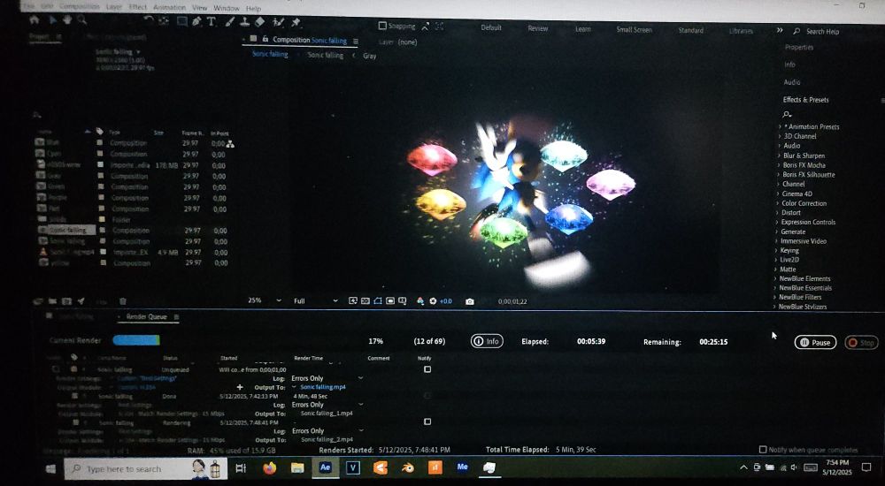Click the trash icon in Project panel
The image size is (885, 486).
tap(122, 301)
